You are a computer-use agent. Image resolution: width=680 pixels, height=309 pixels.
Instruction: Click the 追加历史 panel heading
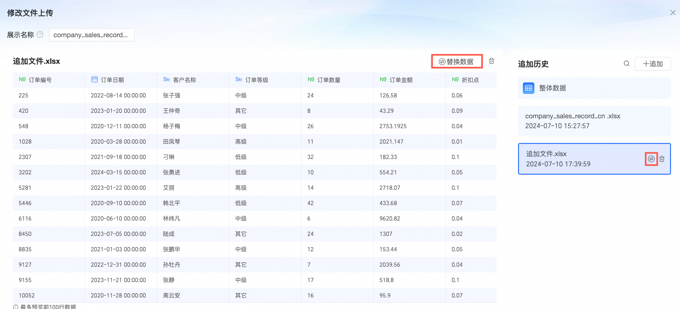click(533, 64)
